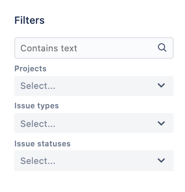Click the 'Select...' placeholder under Issue types
The width and height of the screenshot is (185, 192).
38,124
